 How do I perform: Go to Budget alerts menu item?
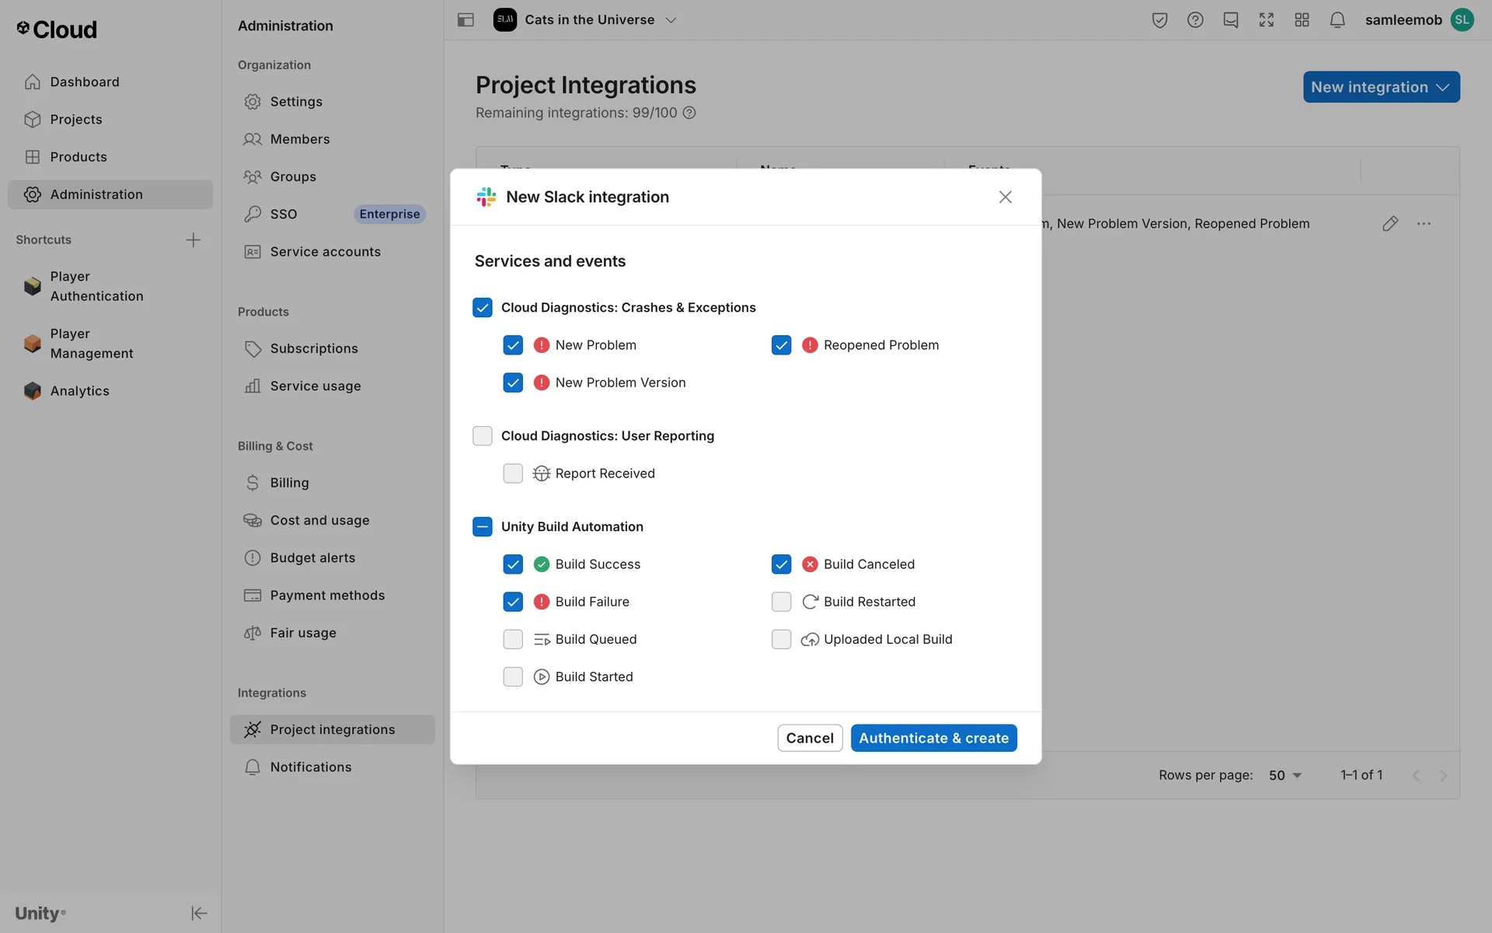[312, 557]
